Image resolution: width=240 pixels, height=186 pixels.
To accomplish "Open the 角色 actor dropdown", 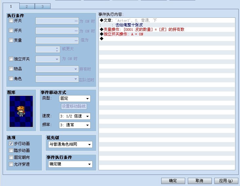I will pos(57,79).
